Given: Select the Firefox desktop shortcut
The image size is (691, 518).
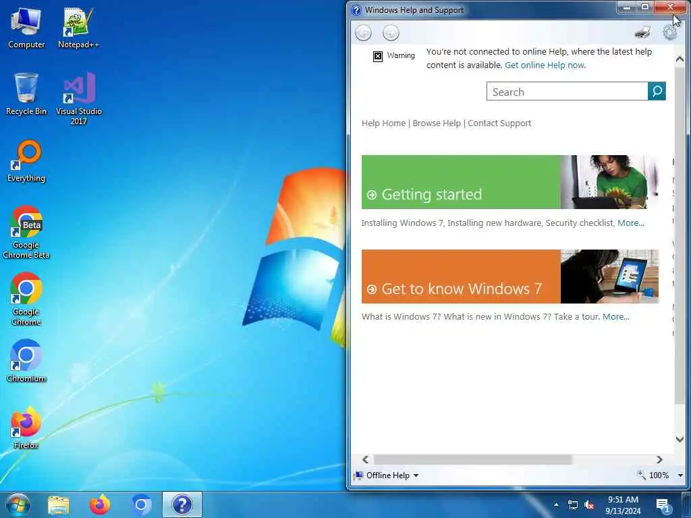Looking at the screenshot, I should 26,428.
